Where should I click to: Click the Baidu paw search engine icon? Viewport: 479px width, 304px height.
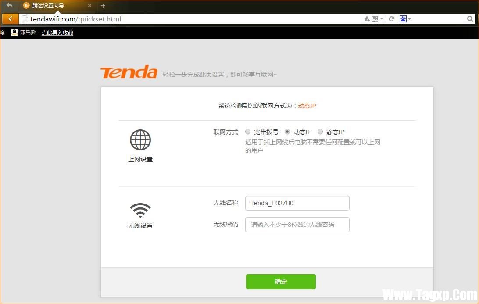403,19
